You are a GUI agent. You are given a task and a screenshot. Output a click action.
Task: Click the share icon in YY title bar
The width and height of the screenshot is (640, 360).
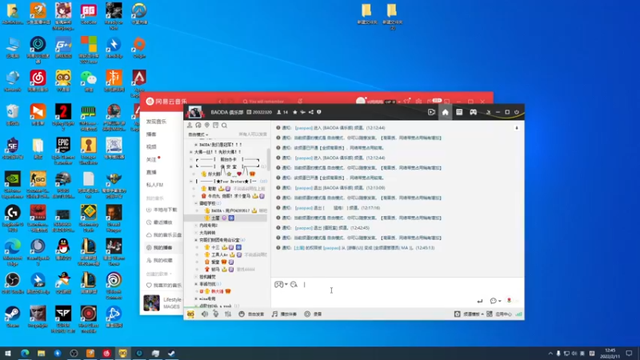click(311, 112)
